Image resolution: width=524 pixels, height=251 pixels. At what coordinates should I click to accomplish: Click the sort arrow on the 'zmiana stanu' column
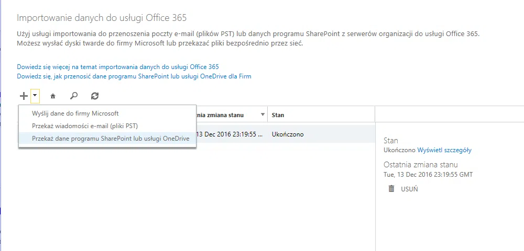pos(262,115)
